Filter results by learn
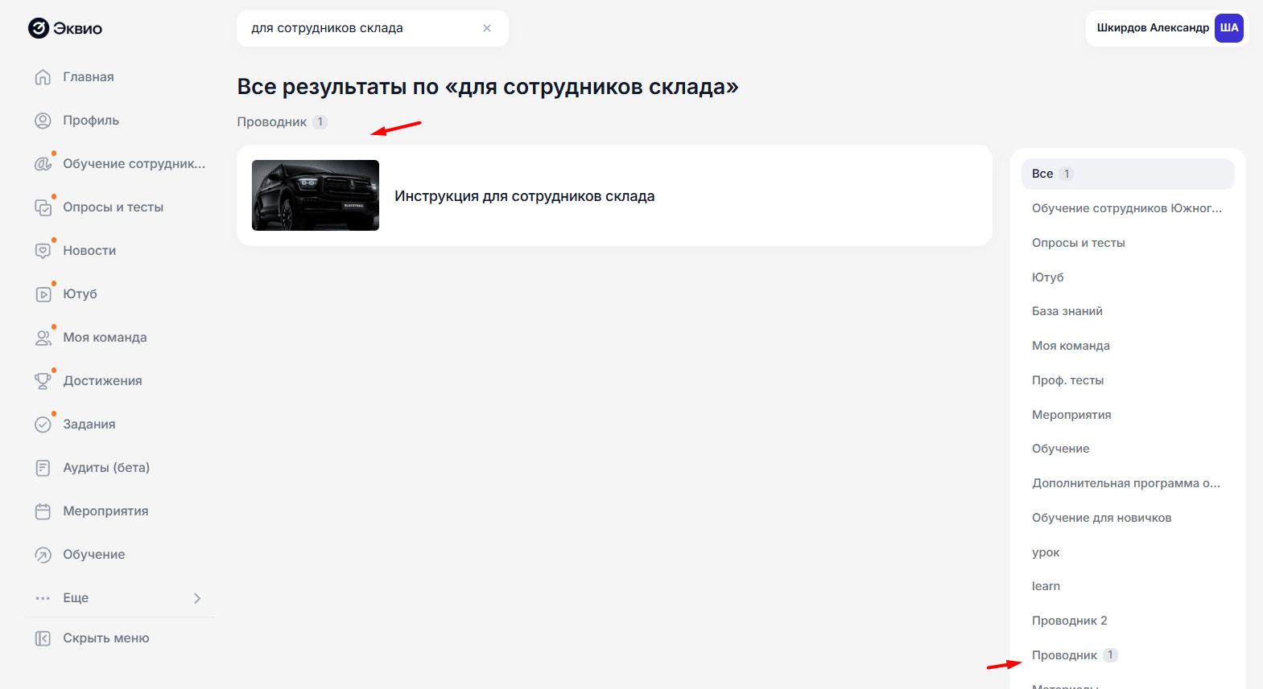 click(1046, 586)
